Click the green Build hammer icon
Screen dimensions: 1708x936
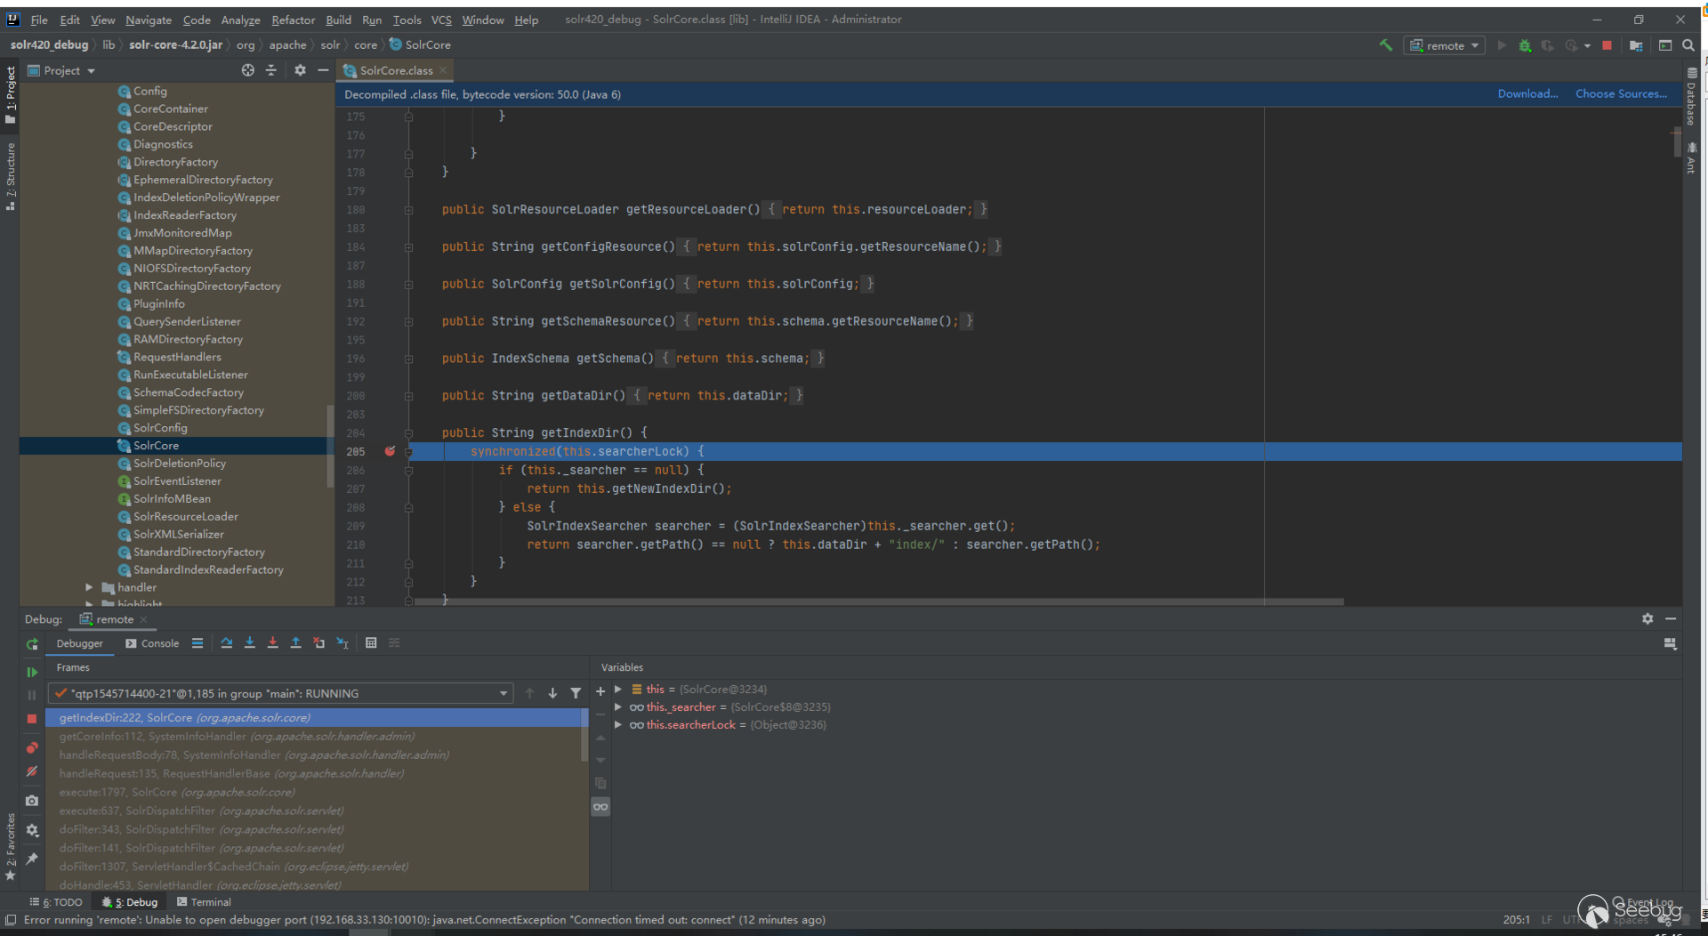(x=1386, y=45)
